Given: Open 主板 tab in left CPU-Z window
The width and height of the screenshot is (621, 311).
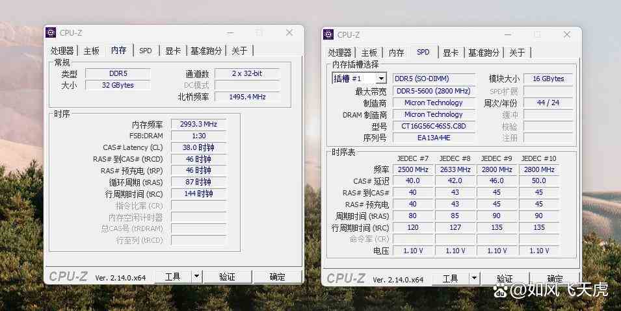Looking at the screenshot, I should (92, 51).
